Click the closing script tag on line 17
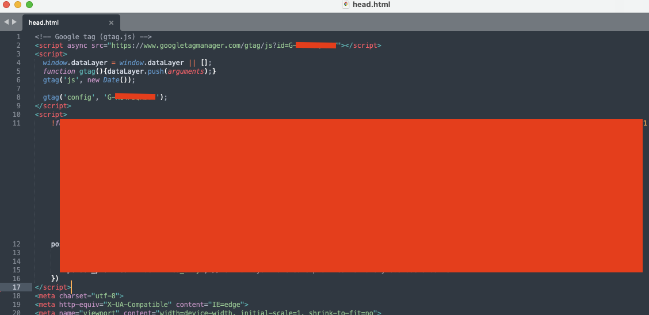The image size is (649, 315). pyautogui.click(x=53, y=287)
